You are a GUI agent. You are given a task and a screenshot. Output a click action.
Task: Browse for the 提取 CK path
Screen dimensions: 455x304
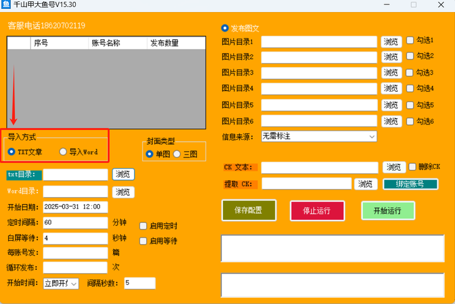click(x=366, y=184)
